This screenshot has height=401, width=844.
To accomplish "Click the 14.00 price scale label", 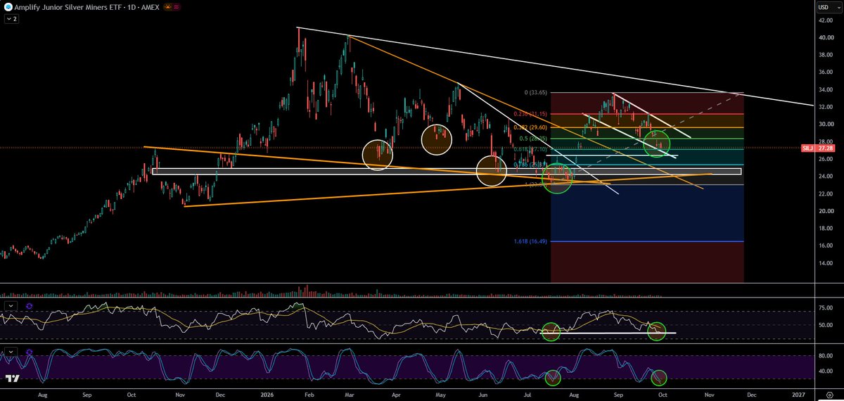I will click(824, 263).
